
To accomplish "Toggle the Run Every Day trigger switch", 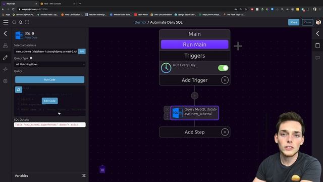I will pyautogui.click(x=223, y=68).
